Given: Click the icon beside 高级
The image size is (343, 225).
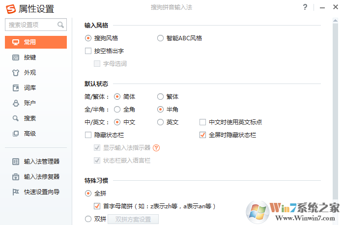Looking at the screenshot, I should (15, 134).
